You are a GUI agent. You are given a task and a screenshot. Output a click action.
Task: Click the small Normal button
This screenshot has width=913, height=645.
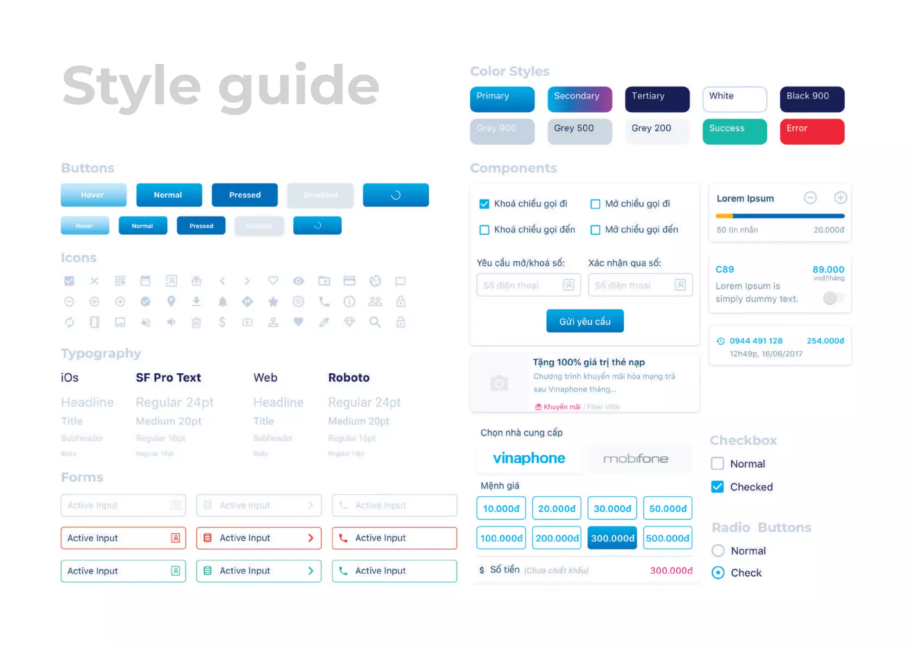coord(143,225)
